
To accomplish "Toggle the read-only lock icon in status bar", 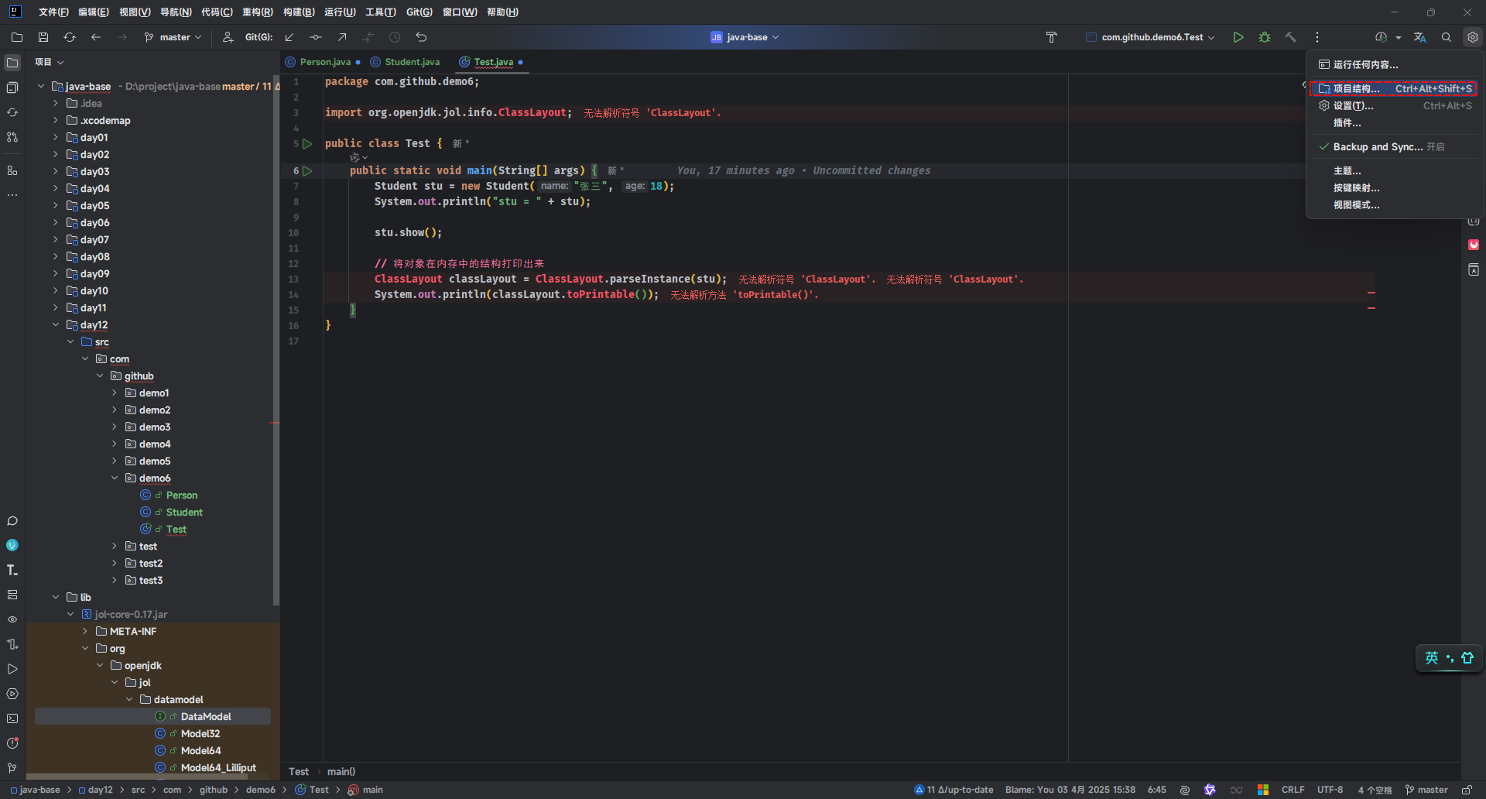I will [1467, 790].
